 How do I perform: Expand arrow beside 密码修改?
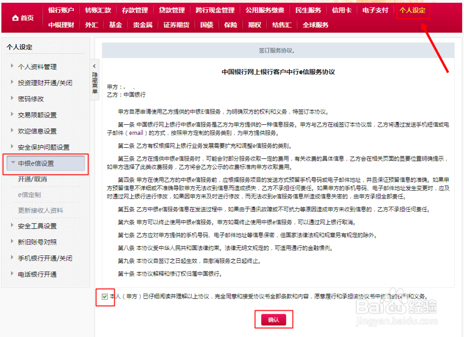pos(12,98)
